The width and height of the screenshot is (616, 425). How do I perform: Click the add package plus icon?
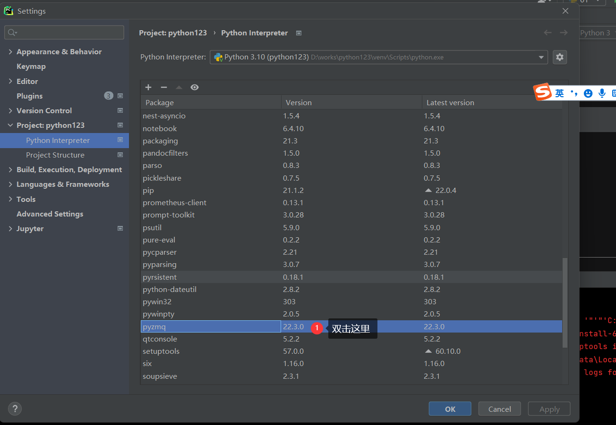[148, 87]
